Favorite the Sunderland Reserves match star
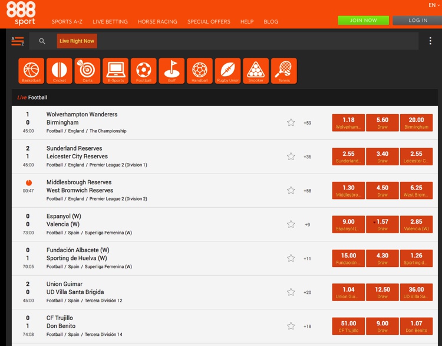 click(x=291, y=156)
